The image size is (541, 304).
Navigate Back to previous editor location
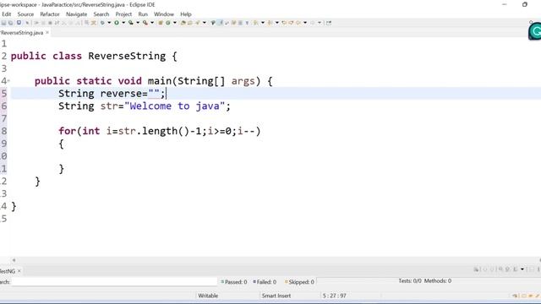click(298, 23)
